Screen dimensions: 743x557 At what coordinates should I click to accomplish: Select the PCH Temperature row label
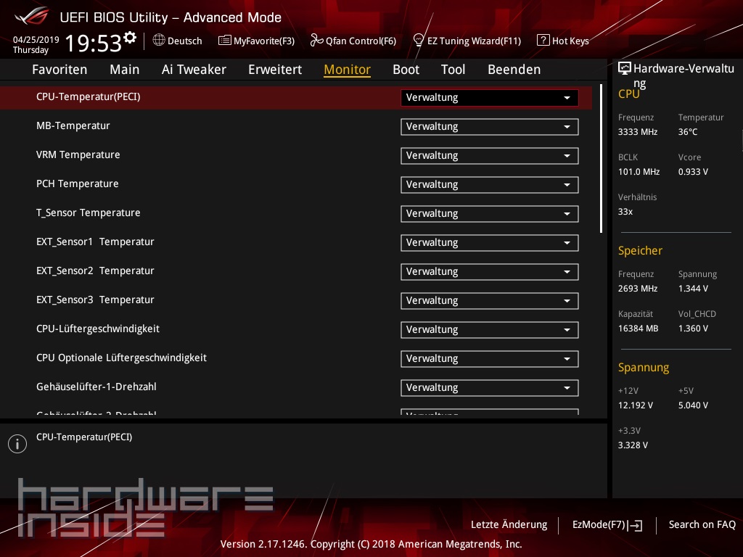tap(77, 183)
